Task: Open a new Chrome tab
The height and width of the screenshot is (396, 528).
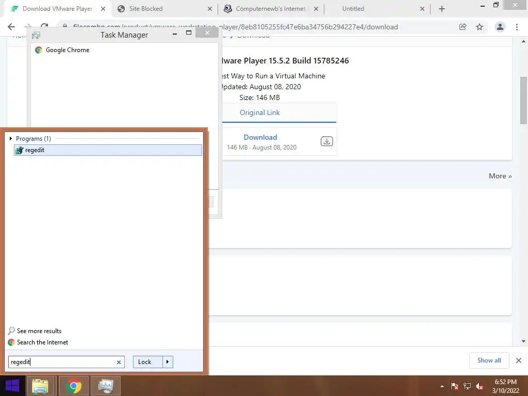Action: [442, 9]
